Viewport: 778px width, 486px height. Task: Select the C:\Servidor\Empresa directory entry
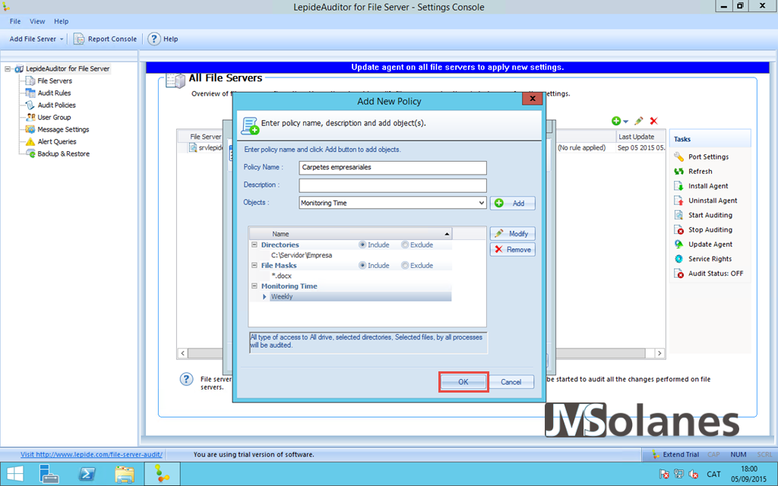(x=302, y=255)
